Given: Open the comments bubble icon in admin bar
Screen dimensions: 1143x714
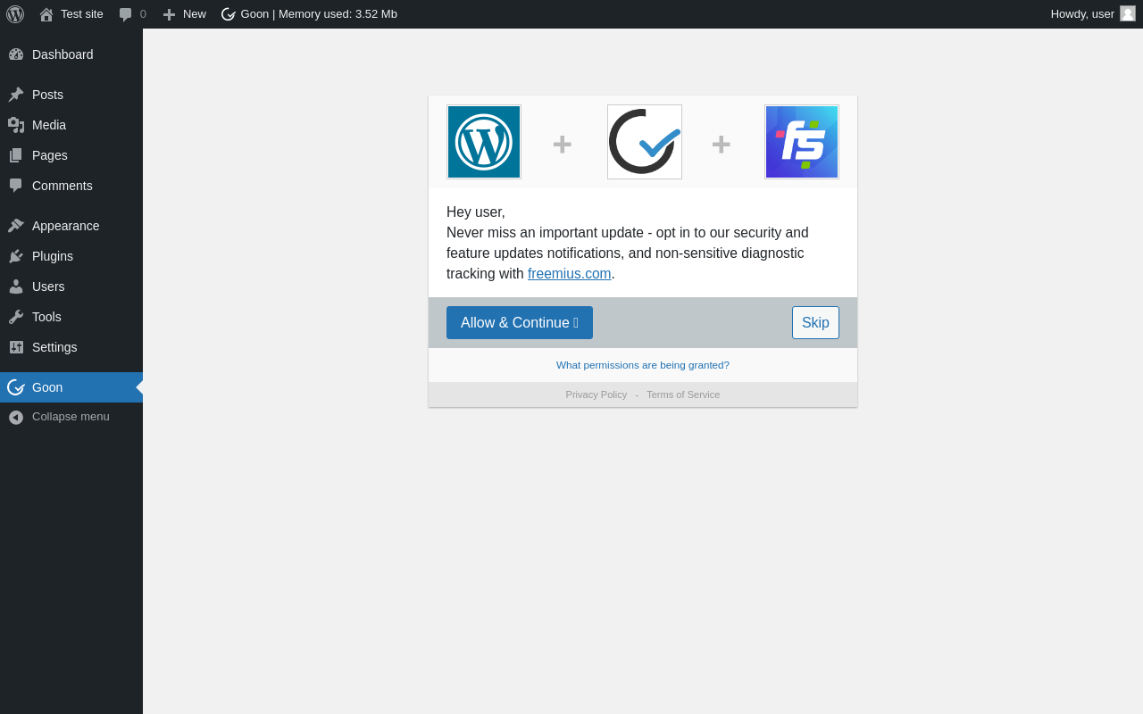Looking at the screenshot, I should click(x=126, y=14).
